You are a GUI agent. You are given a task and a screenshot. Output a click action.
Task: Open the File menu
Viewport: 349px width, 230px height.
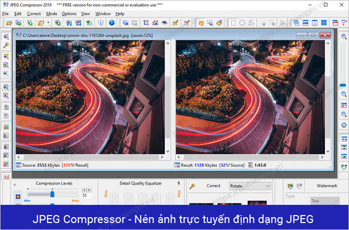pyautogui.click(x=5, y=13)
